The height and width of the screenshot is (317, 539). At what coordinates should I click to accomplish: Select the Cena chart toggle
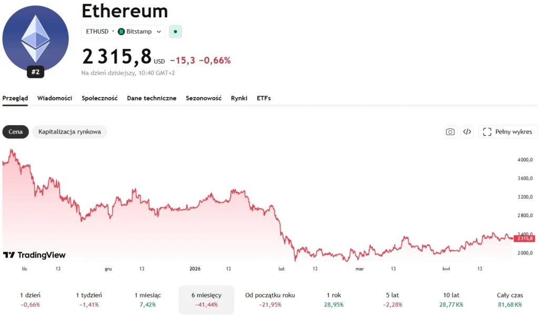click(x=16, y=132)
